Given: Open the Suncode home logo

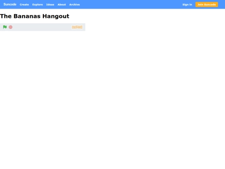Looking at the screenshot, I should tap(10, 5).
